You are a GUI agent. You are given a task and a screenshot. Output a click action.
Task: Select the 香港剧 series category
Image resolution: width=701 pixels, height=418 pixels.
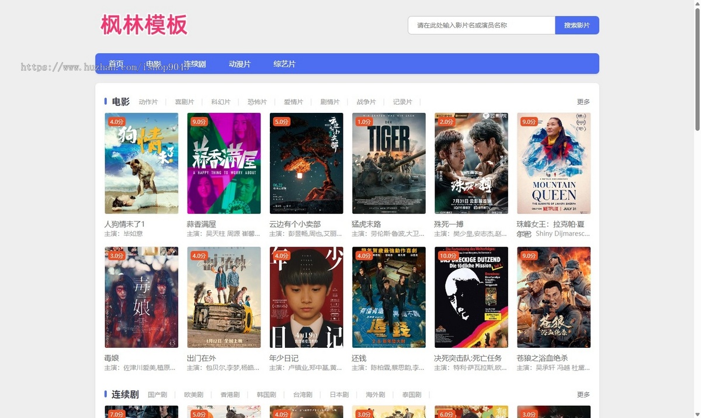pyautogui.click(x=230, y=395)
